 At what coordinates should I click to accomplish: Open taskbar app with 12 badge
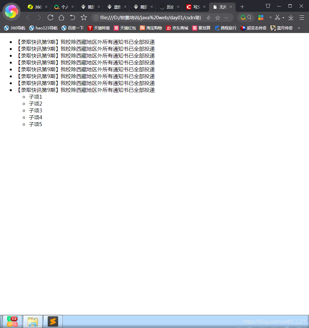pyautogui.click(x=12, y=321)
